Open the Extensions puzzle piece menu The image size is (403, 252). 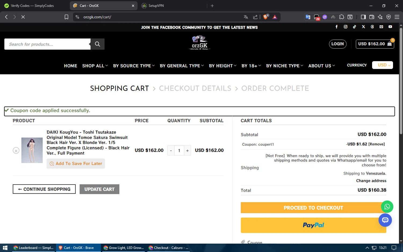[341, 17]
